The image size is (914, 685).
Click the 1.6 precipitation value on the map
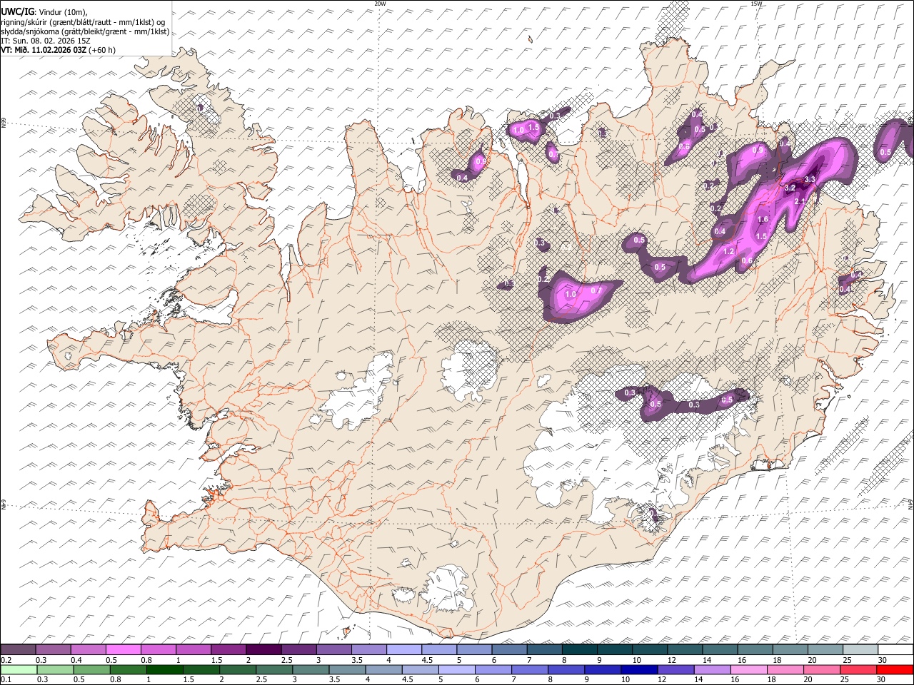coord(763,220)
